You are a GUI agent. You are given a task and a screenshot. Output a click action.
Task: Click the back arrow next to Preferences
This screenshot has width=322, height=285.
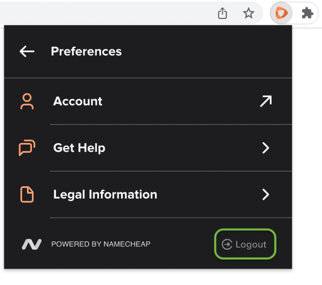tap(27, 51)
